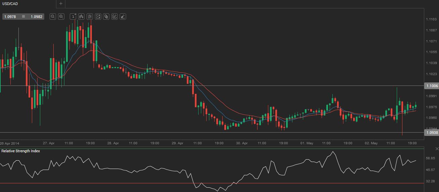Click the eraser clear drawings icon
Screen dimensions: 439x192
coord(123,16)
